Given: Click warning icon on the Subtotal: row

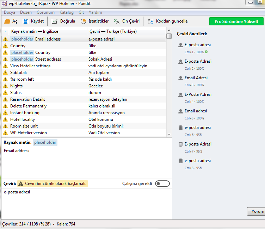Looking at the screenshot, I should point(5,73).
